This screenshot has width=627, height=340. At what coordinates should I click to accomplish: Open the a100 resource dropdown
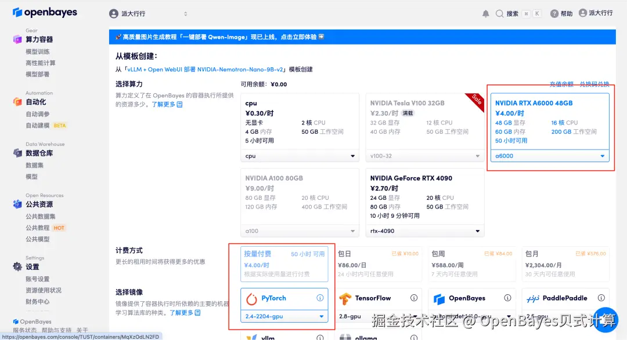[x=300, y=231]
